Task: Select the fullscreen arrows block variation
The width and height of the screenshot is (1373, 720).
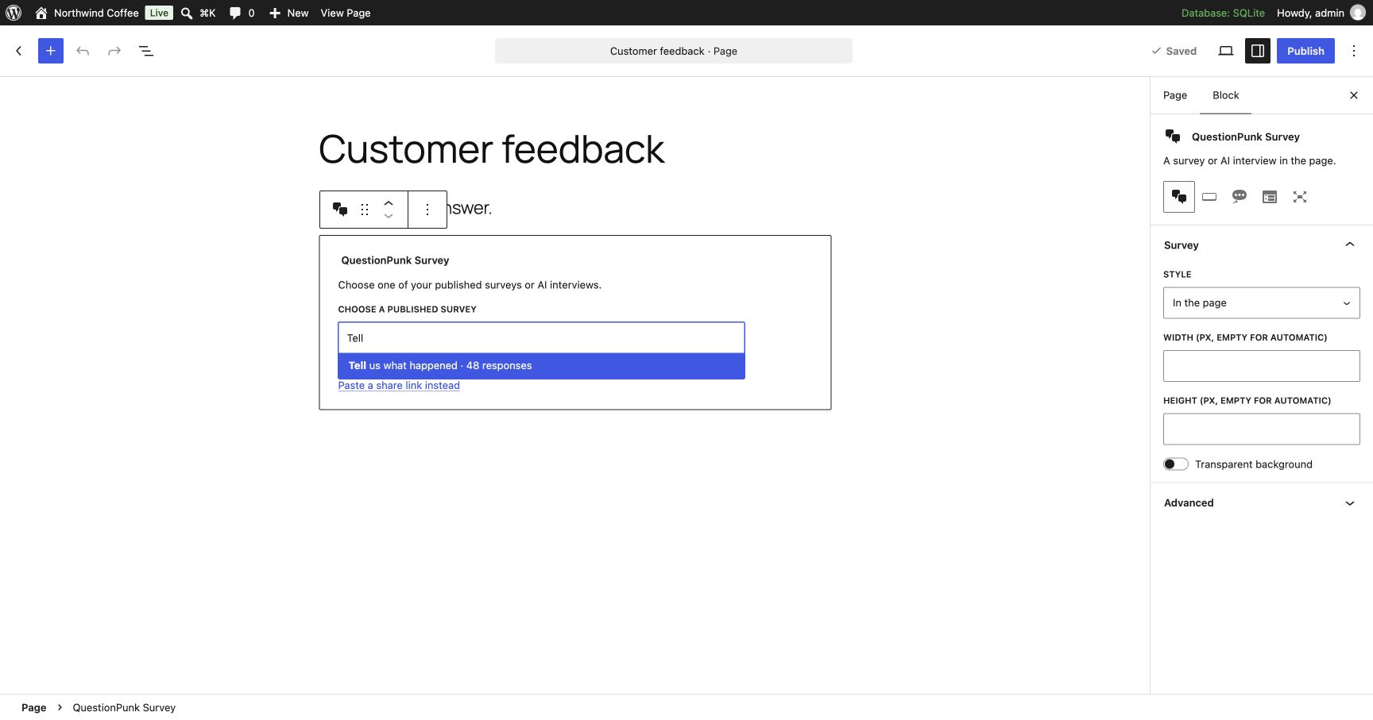Action: 1300,197
